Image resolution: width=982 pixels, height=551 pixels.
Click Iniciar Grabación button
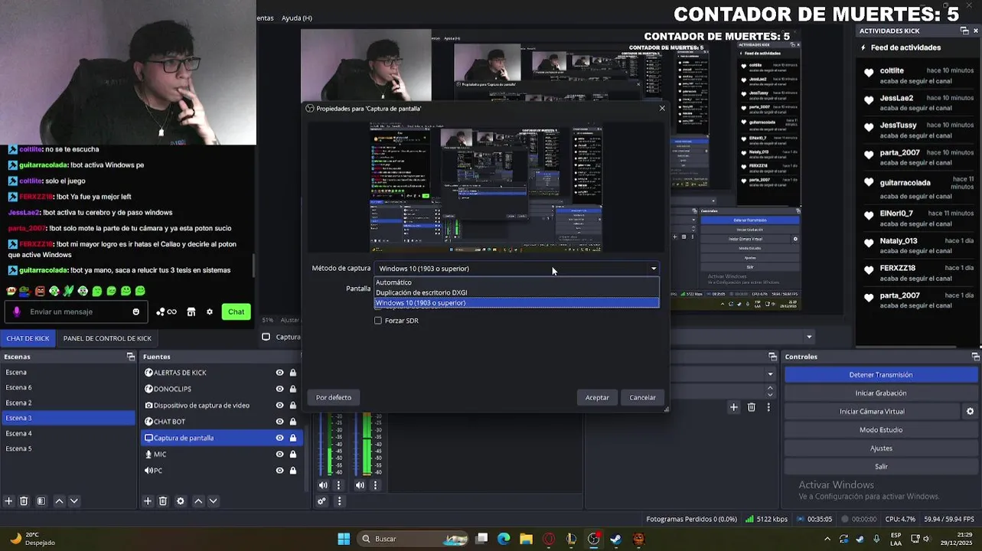(x=880, y=393)
